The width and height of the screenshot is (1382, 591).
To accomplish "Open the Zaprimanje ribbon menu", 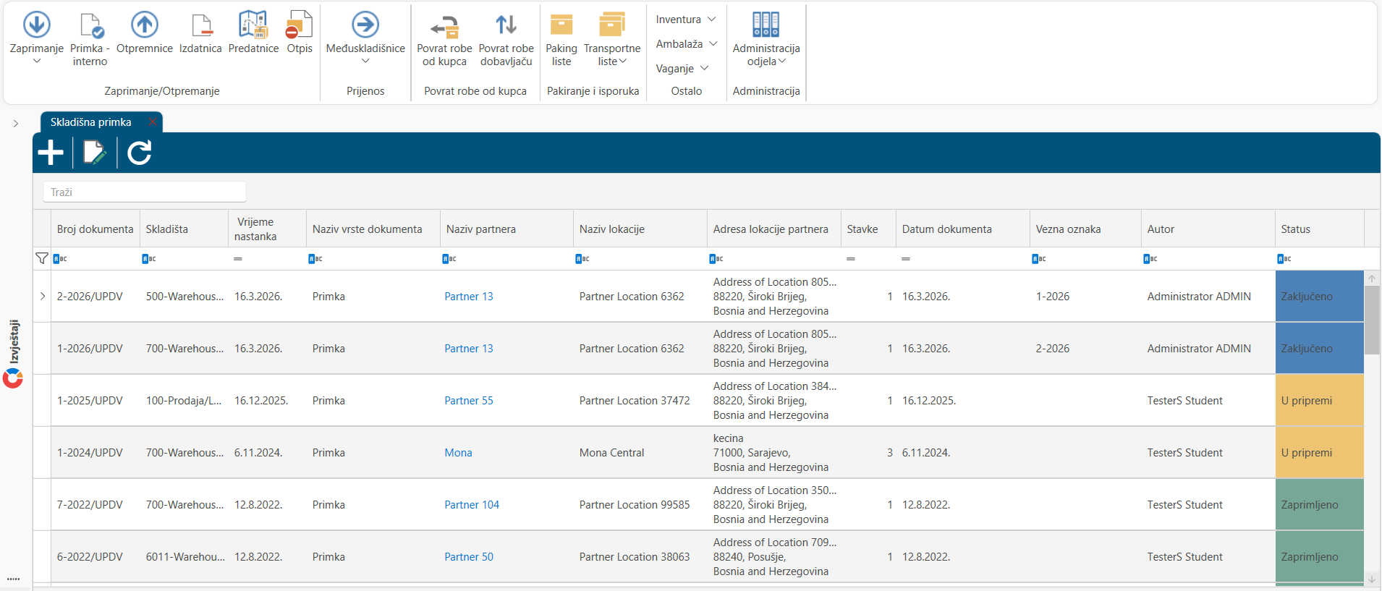I will coord(36,38).
